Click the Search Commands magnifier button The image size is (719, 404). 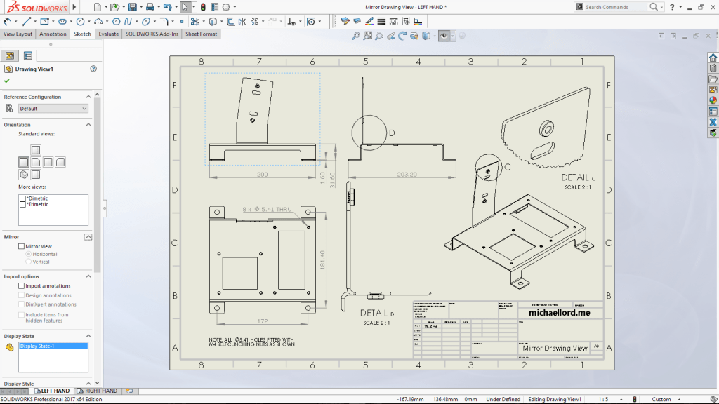pos(654,7)
